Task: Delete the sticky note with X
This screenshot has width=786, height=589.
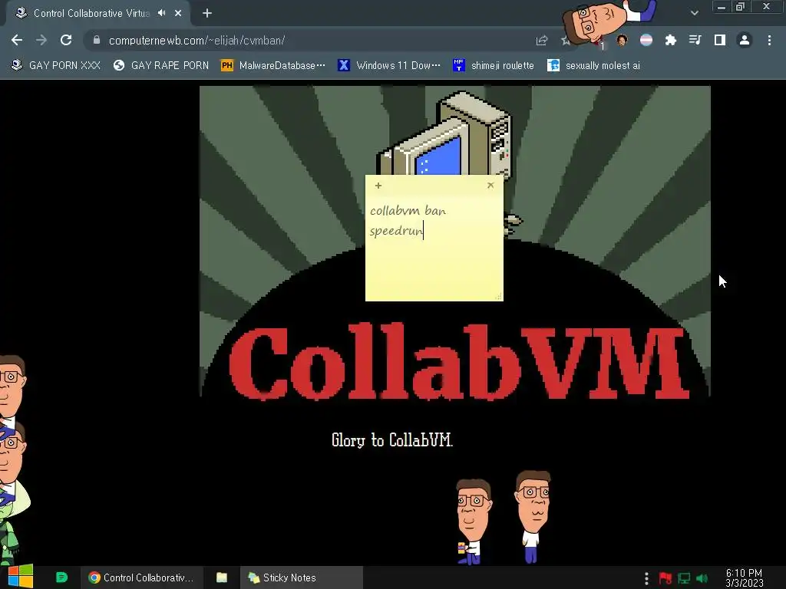Action: point(490,186)
